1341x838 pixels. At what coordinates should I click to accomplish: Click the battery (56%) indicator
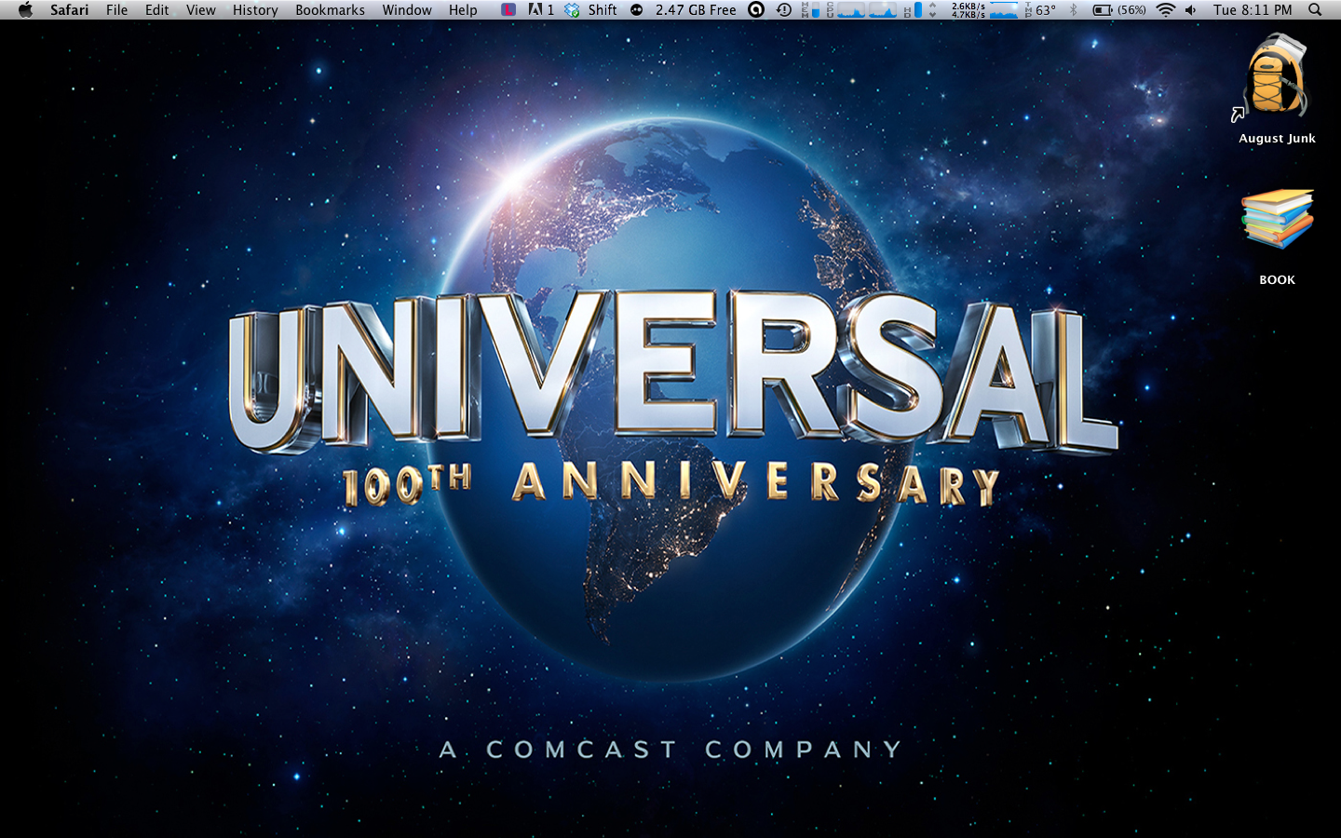coord(1119,9)
